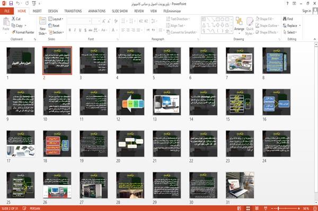Switch to Normal view in status bar
Viewport: 318px width, 211px height.
240,208
